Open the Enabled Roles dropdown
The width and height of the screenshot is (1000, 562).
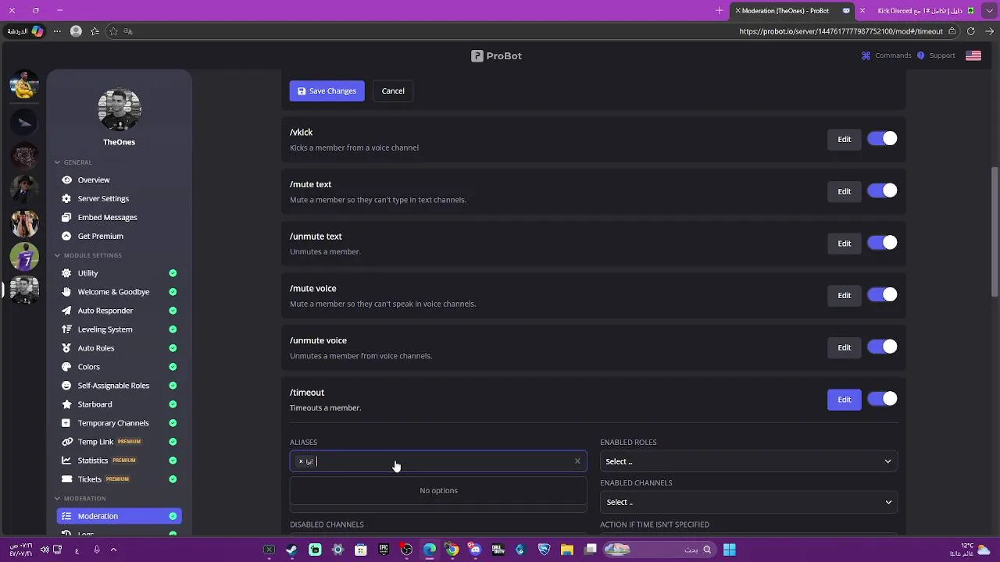pyautogui.click(x=748, y=461)
